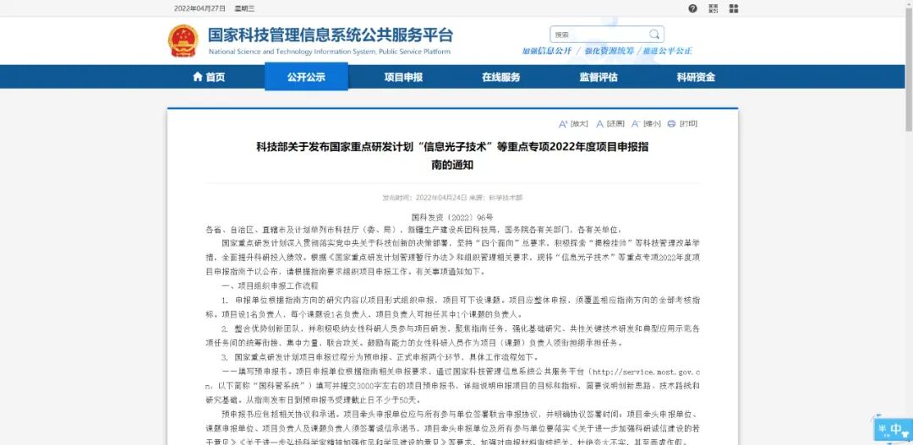Restore article font size with 还原

point(610,123)
